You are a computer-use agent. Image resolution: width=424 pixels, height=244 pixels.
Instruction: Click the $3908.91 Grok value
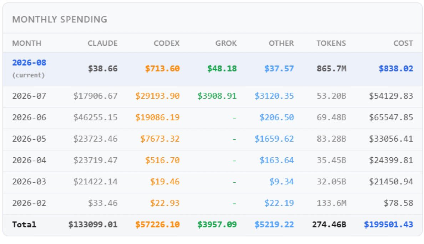pos(217,96)
